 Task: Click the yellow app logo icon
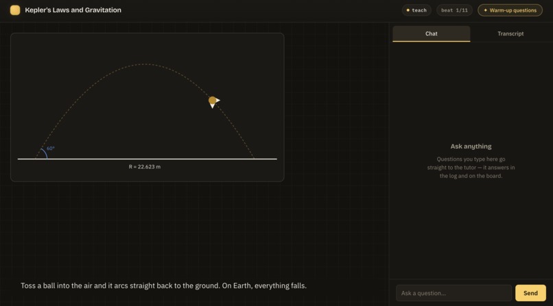click(15, 10)
